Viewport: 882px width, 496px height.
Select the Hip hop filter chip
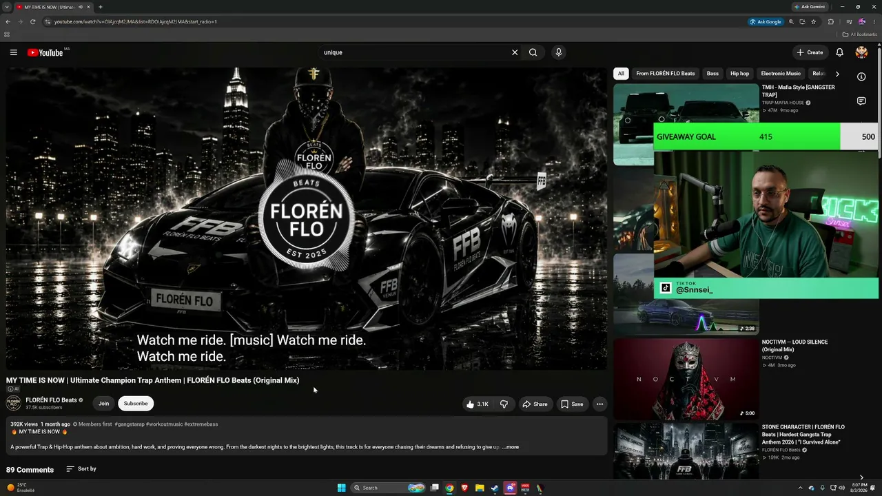pyautogui.click(x=740, y=74)
